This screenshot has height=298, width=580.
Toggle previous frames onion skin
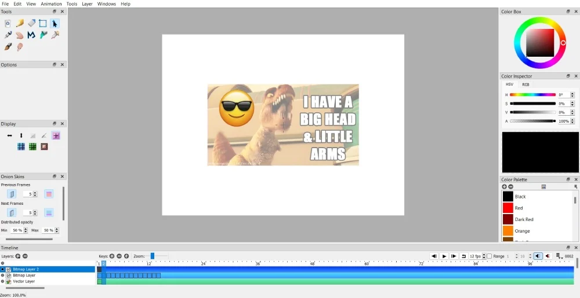tap(12, 194)
